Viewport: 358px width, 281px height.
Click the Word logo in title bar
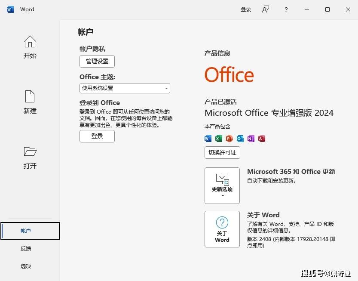[10, 9]
